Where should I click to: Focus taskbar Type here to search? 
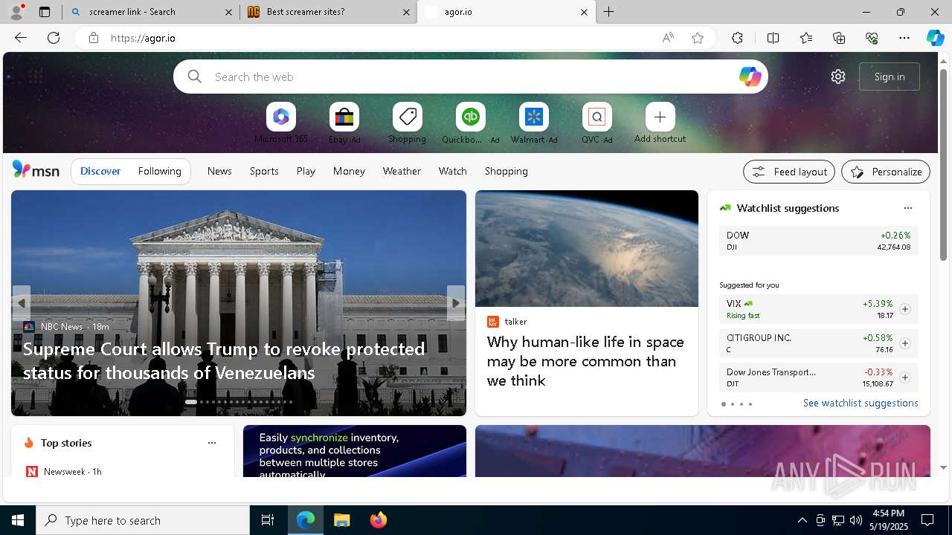pos(143,520)
